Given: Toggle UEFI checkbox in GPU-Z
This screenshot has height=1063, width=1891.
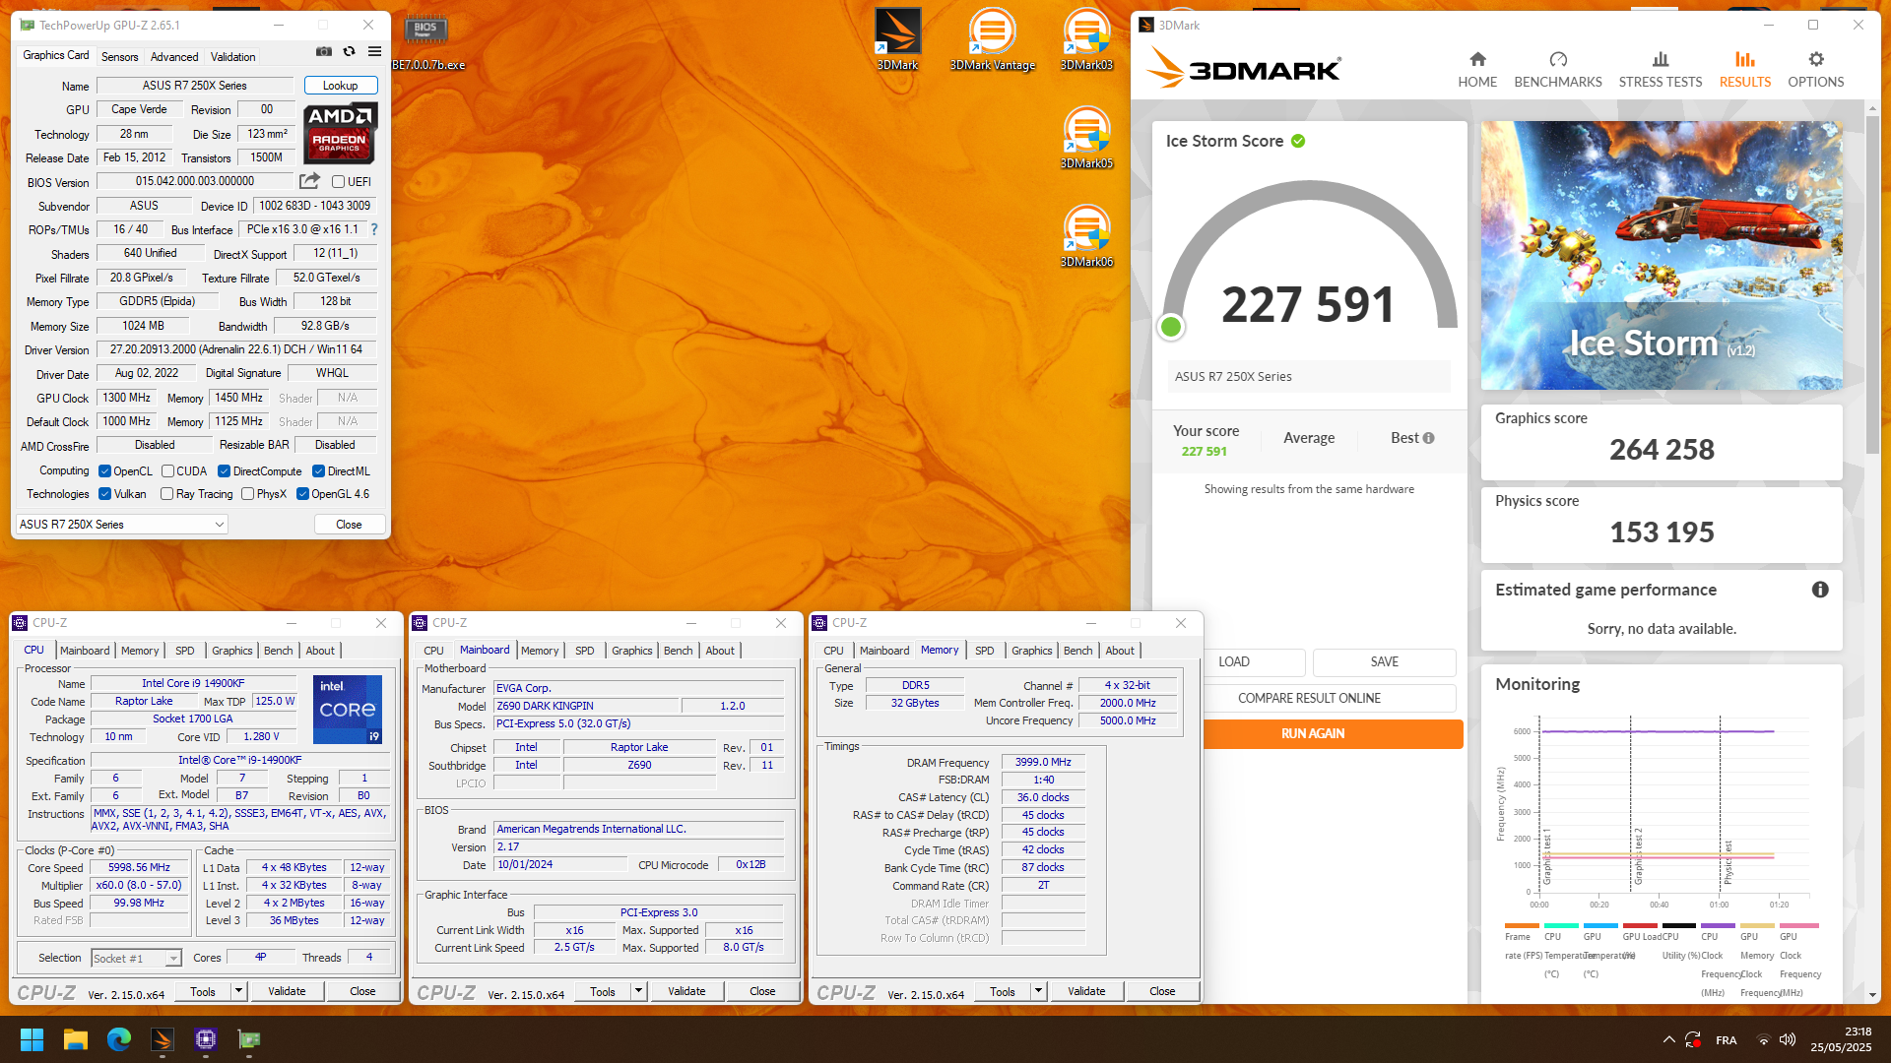Looking at the screenshot, I should (x=338, y=182).
